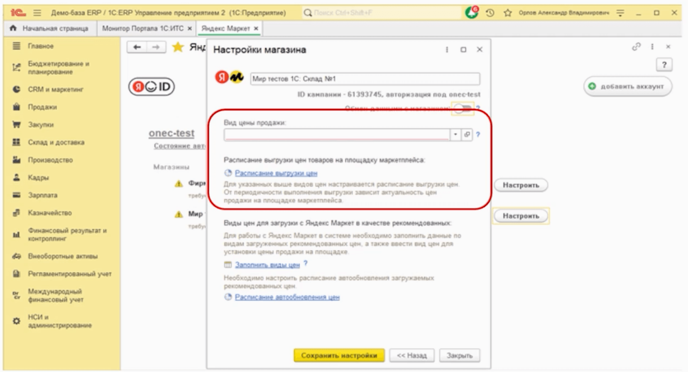
Task: Open the onec-test account link
Action: click(171, 133)
